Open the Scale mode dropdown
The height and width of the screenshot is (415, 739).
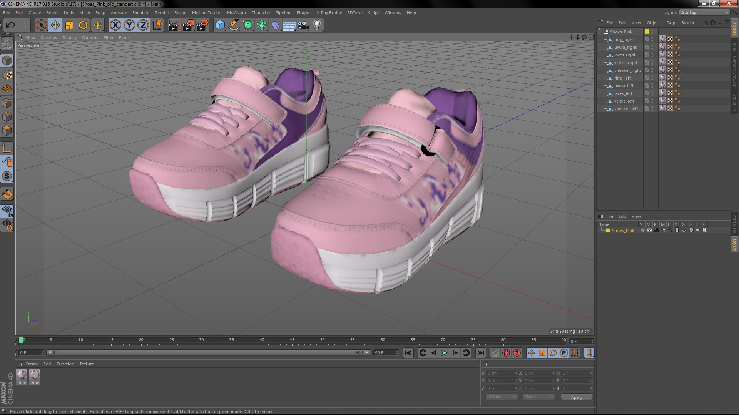(x=539, y=397)
